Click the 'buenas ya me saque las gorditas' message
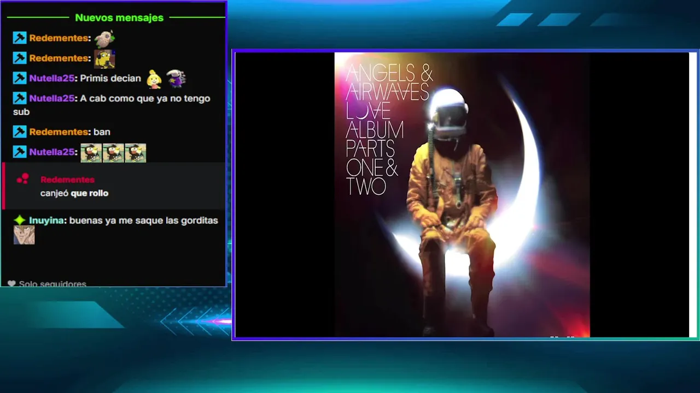700x393 pixels. (x=144, y=221)
